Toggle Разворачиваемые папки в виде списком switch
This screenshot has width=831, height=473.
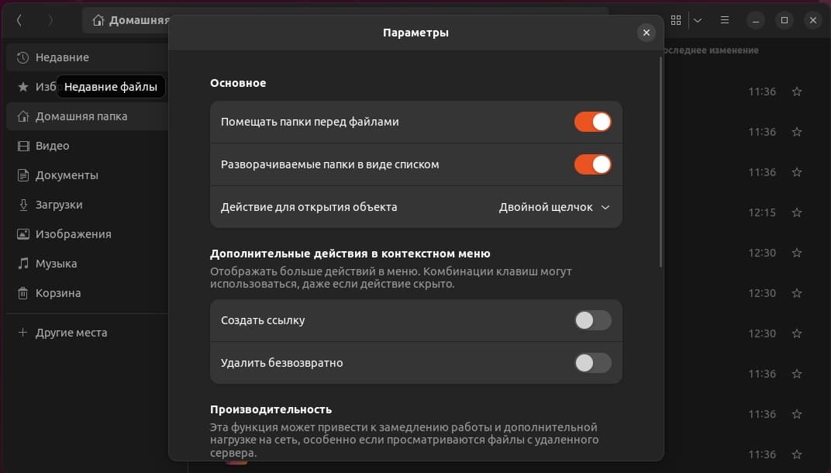592,164
